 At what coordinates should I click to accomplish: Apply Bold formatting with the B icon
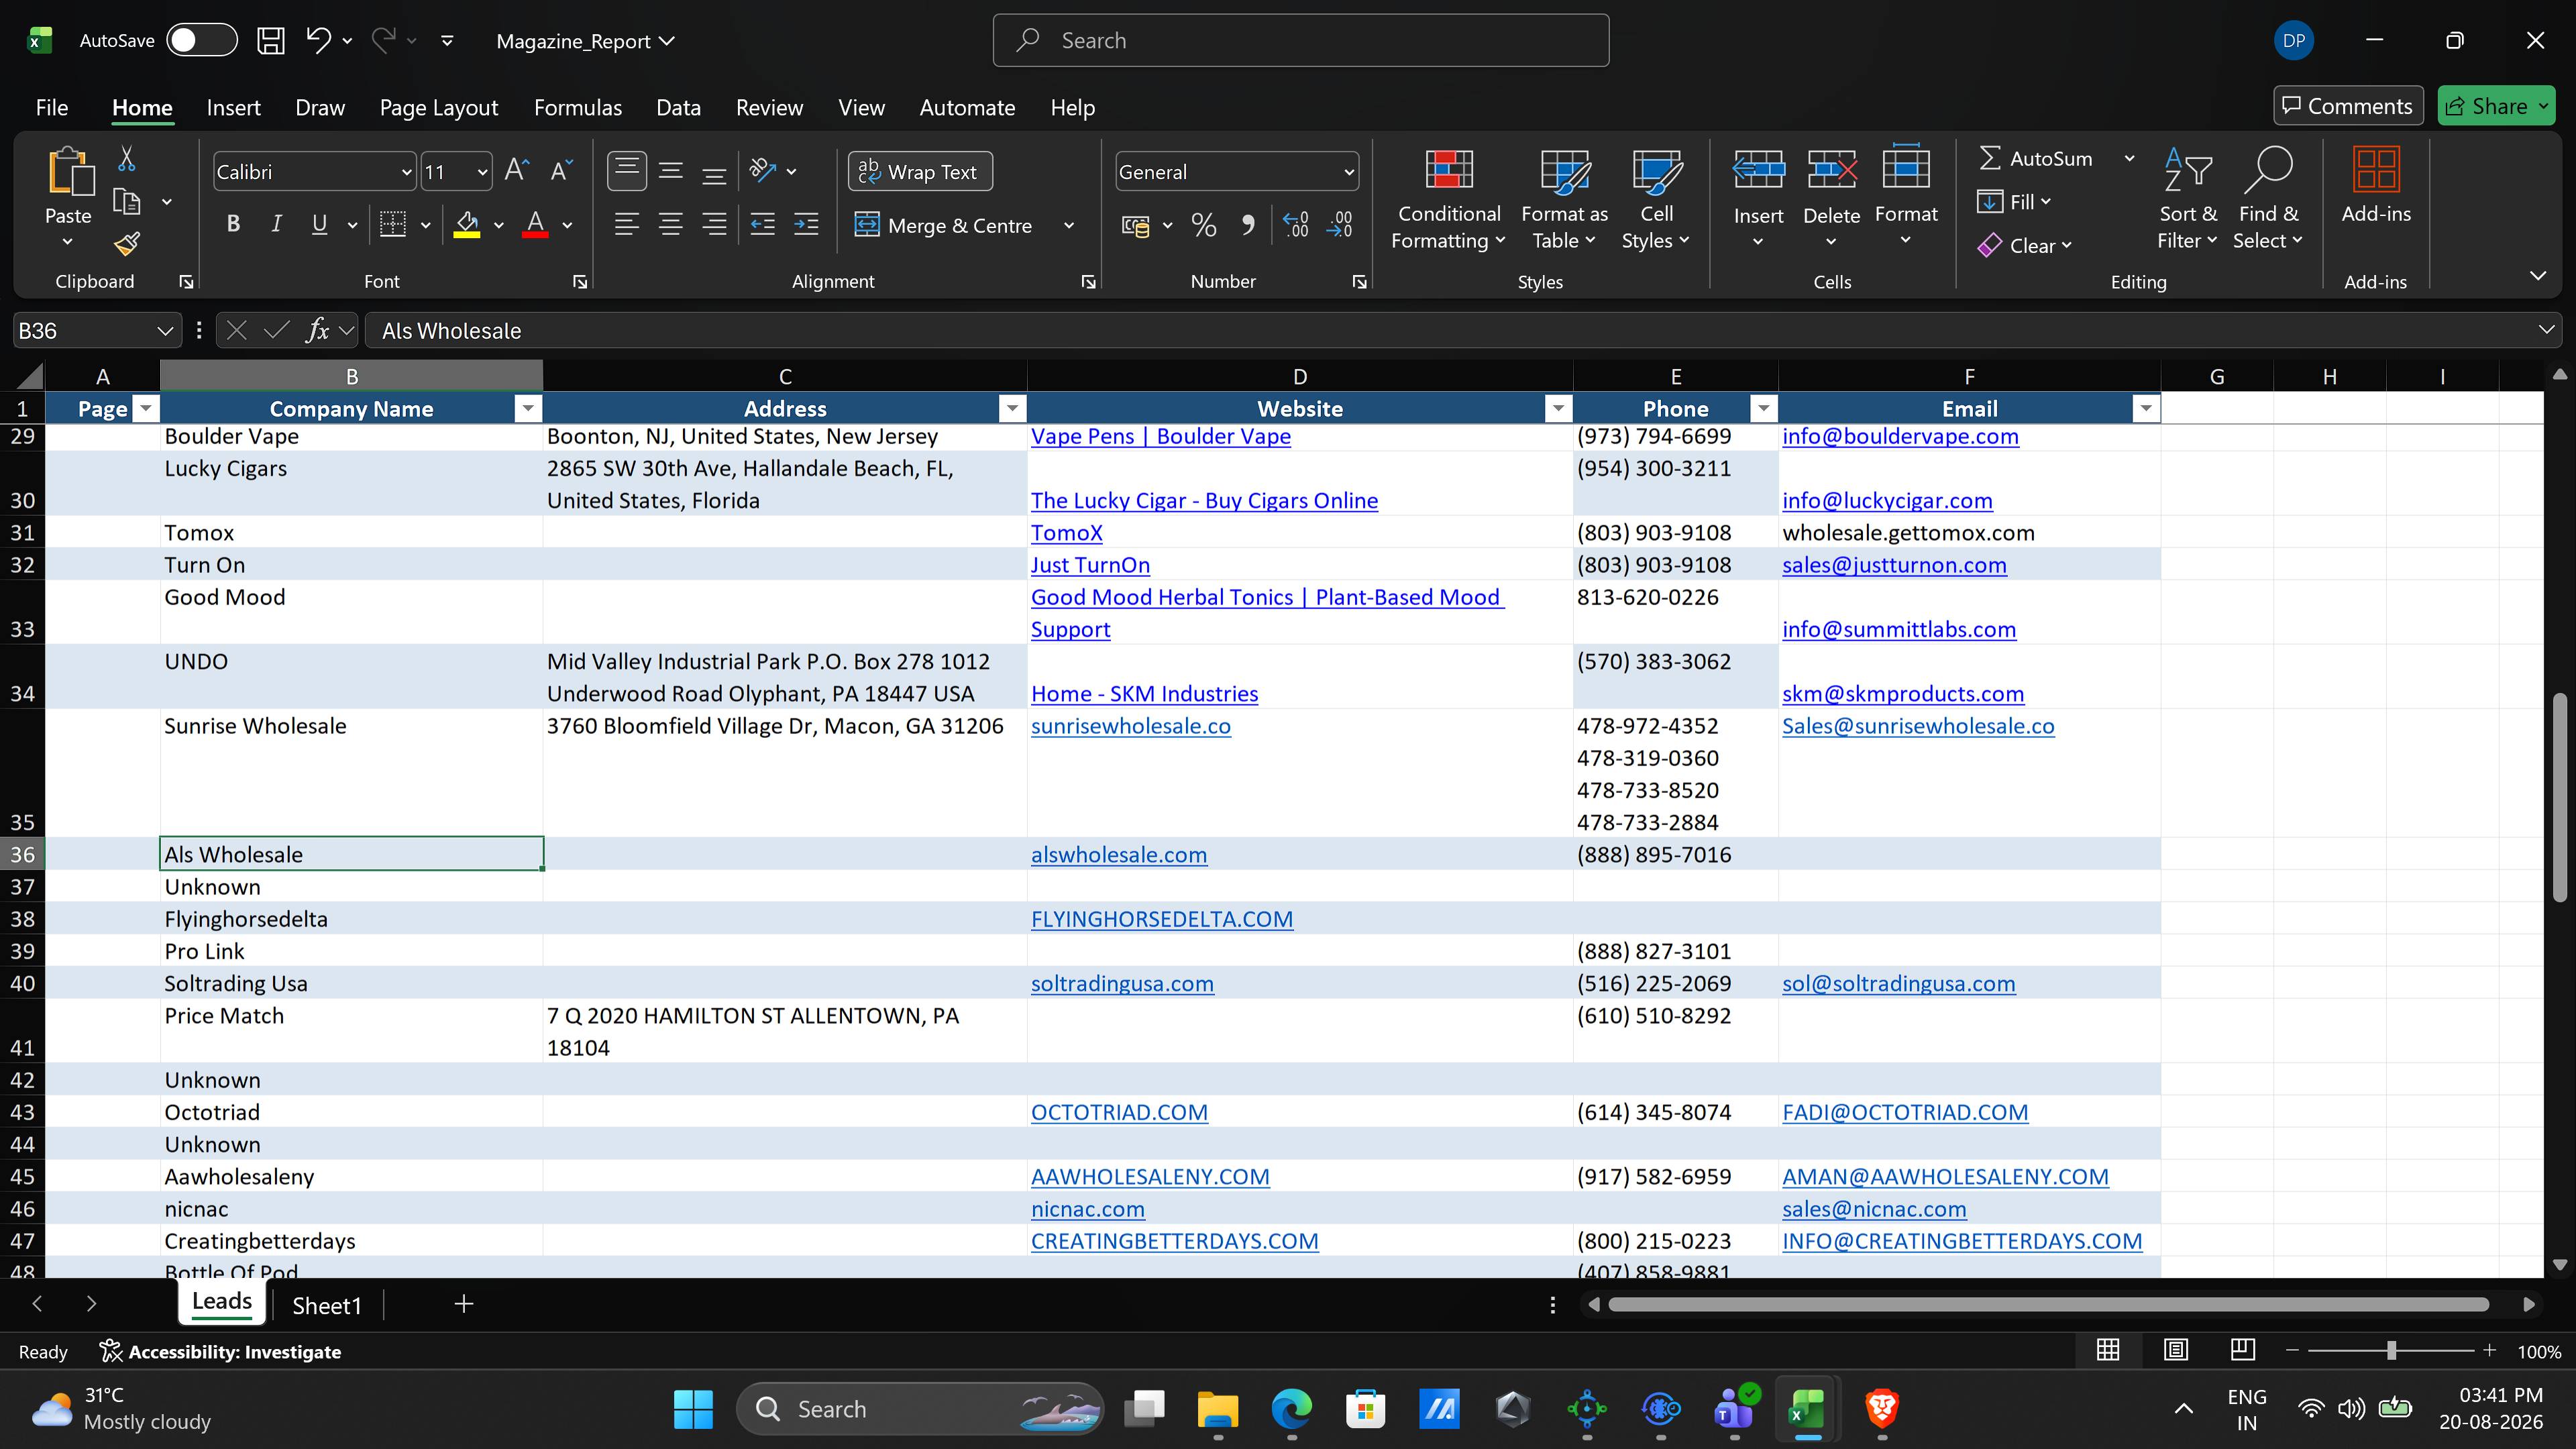(233, 224)
